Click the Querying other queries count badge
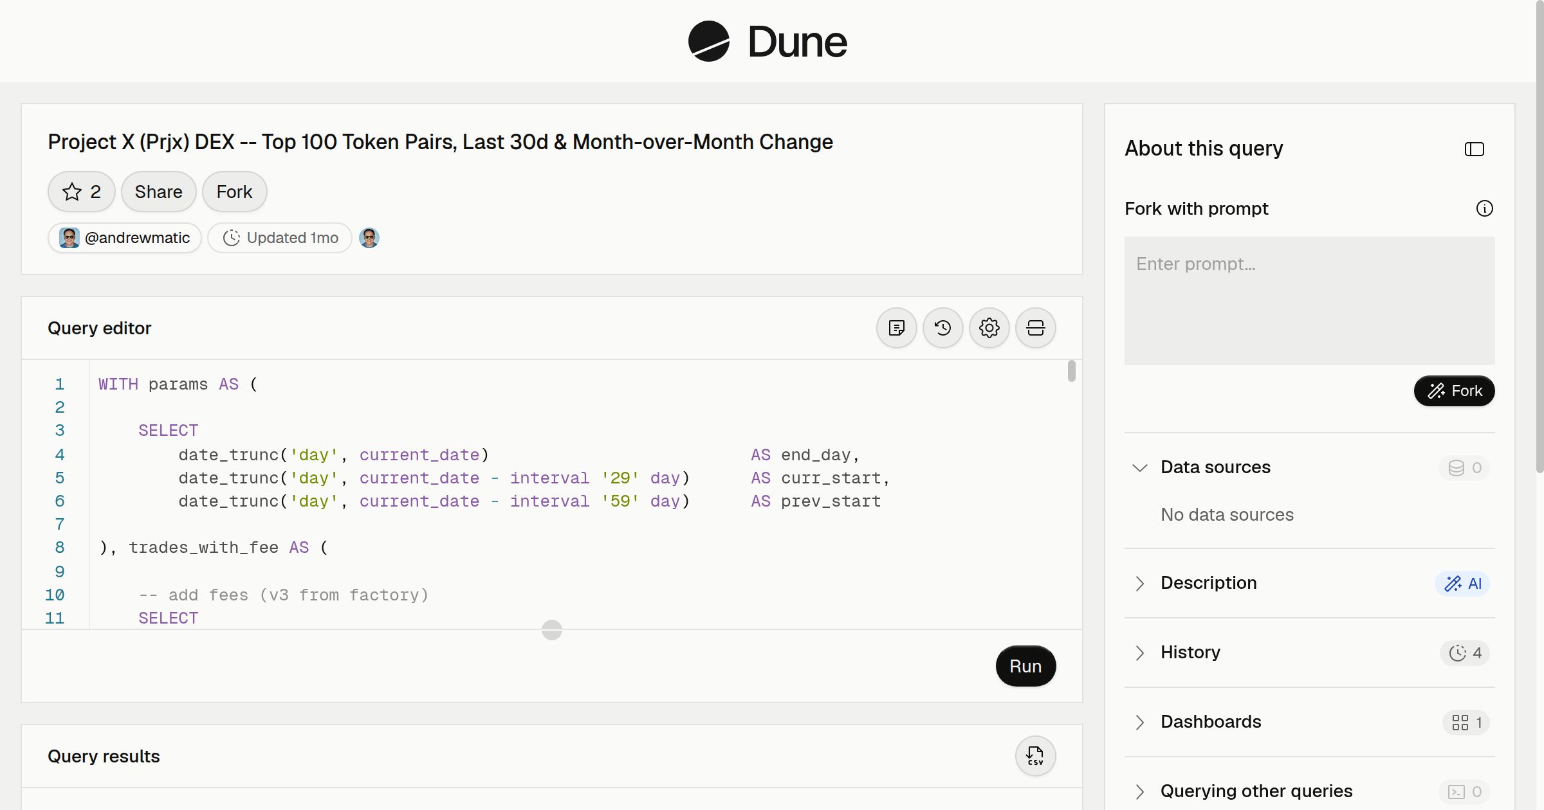Screen dimensions: 1544x810 point(1464,792)
